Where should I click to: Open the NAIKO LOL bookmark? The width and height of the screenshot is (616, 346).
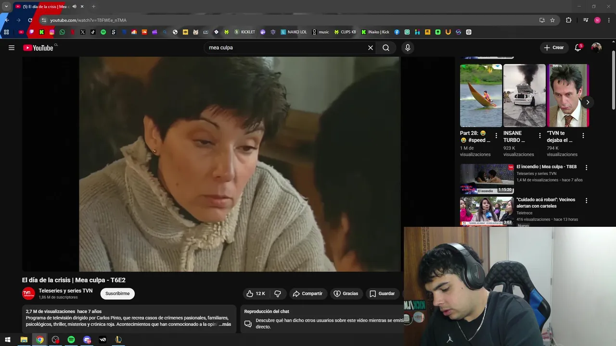pyautogui.click(x=294, y=32)
